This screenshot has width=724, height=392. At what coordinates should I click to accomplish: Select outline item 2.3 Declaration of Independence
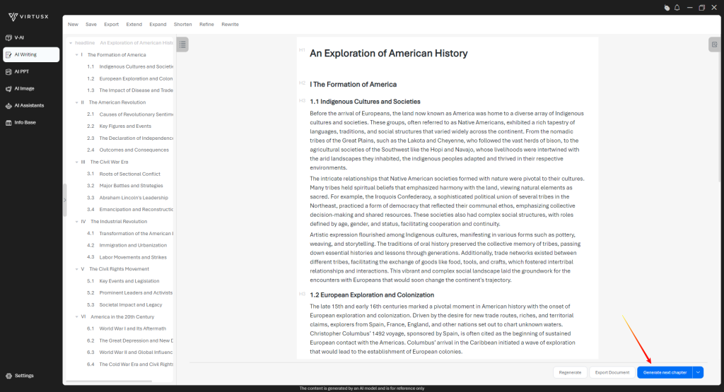130,138
